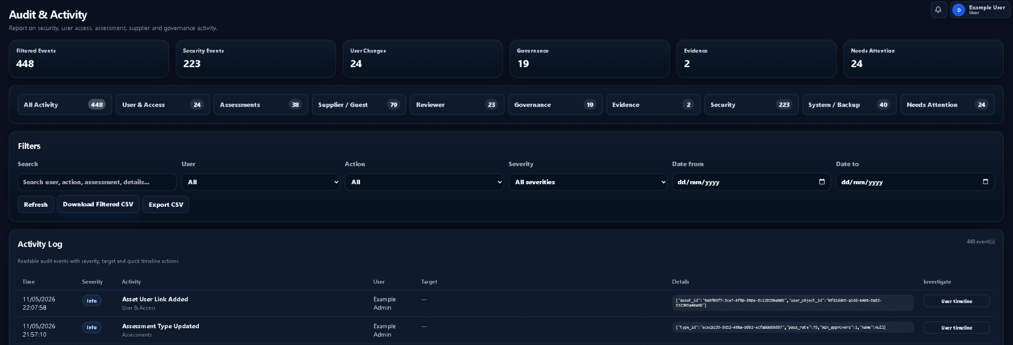Open the Supplier / Guest tab
Viewport: 1013px width, 345px height.
(359, 105)
